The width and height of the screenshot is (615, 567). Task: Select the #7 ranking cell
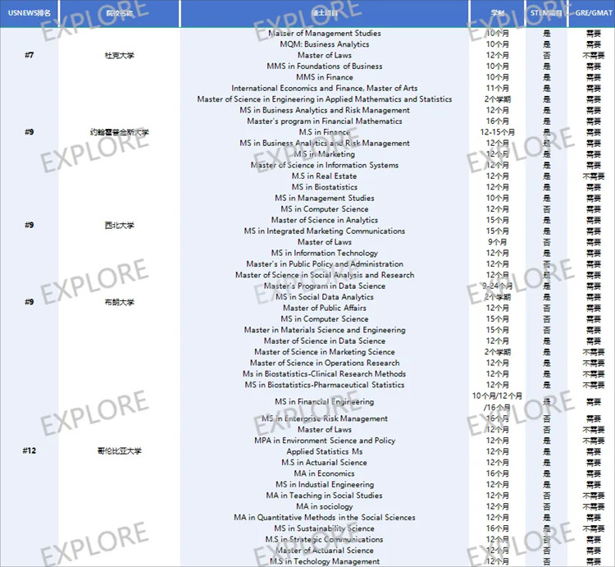tap(29, 55)
